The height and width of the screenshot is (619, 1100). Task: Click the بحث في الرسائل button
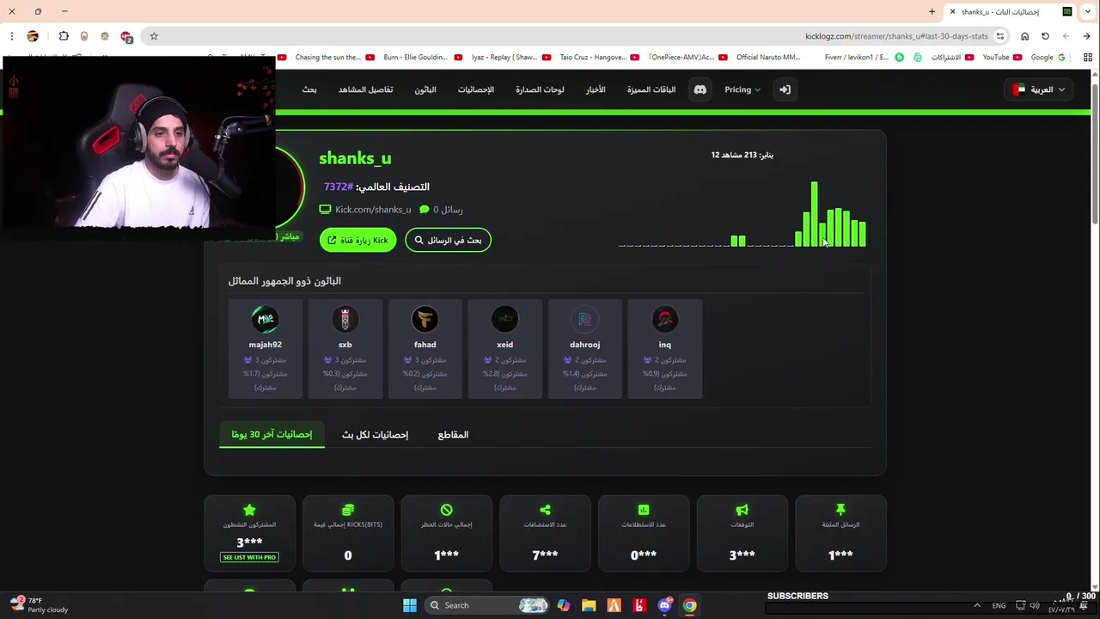click(448, 240)
